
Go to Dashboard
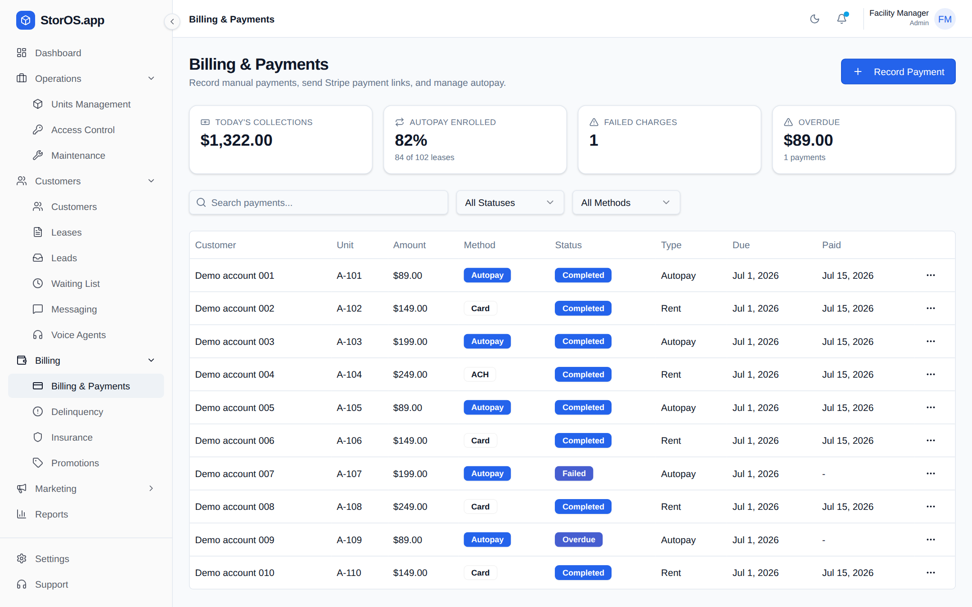pos(86,53)
